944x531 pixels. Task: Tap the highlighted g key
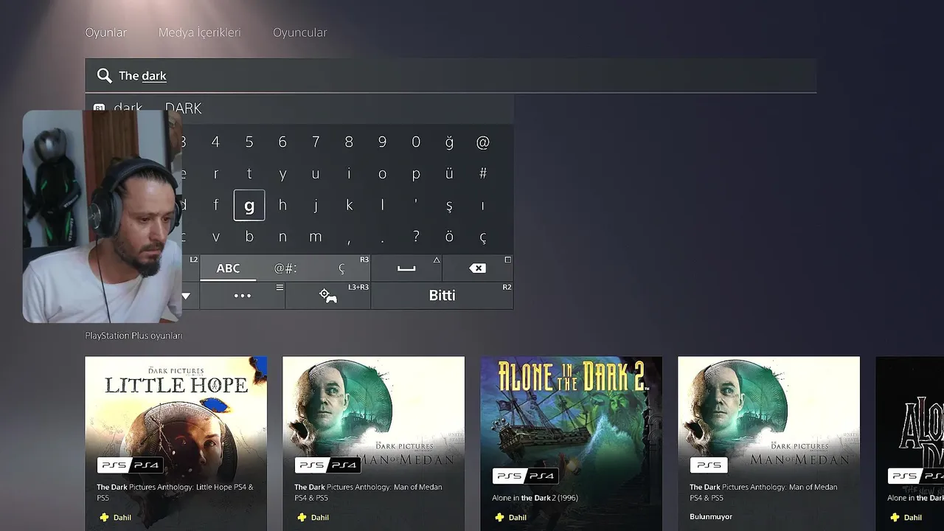(x=249, y=205)
